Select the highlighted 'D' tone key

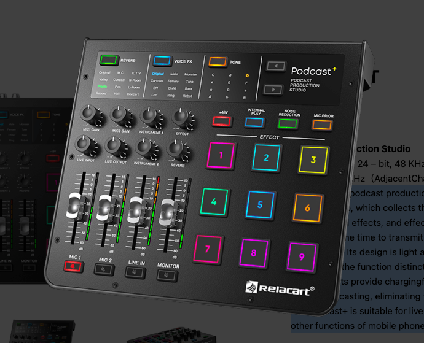(247, 76)
